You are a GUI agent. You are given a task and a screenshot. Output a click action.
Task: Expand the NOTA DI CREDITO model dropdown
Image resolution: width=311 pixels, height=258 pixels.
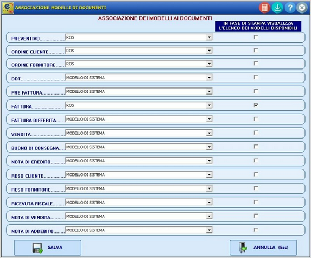209,161
